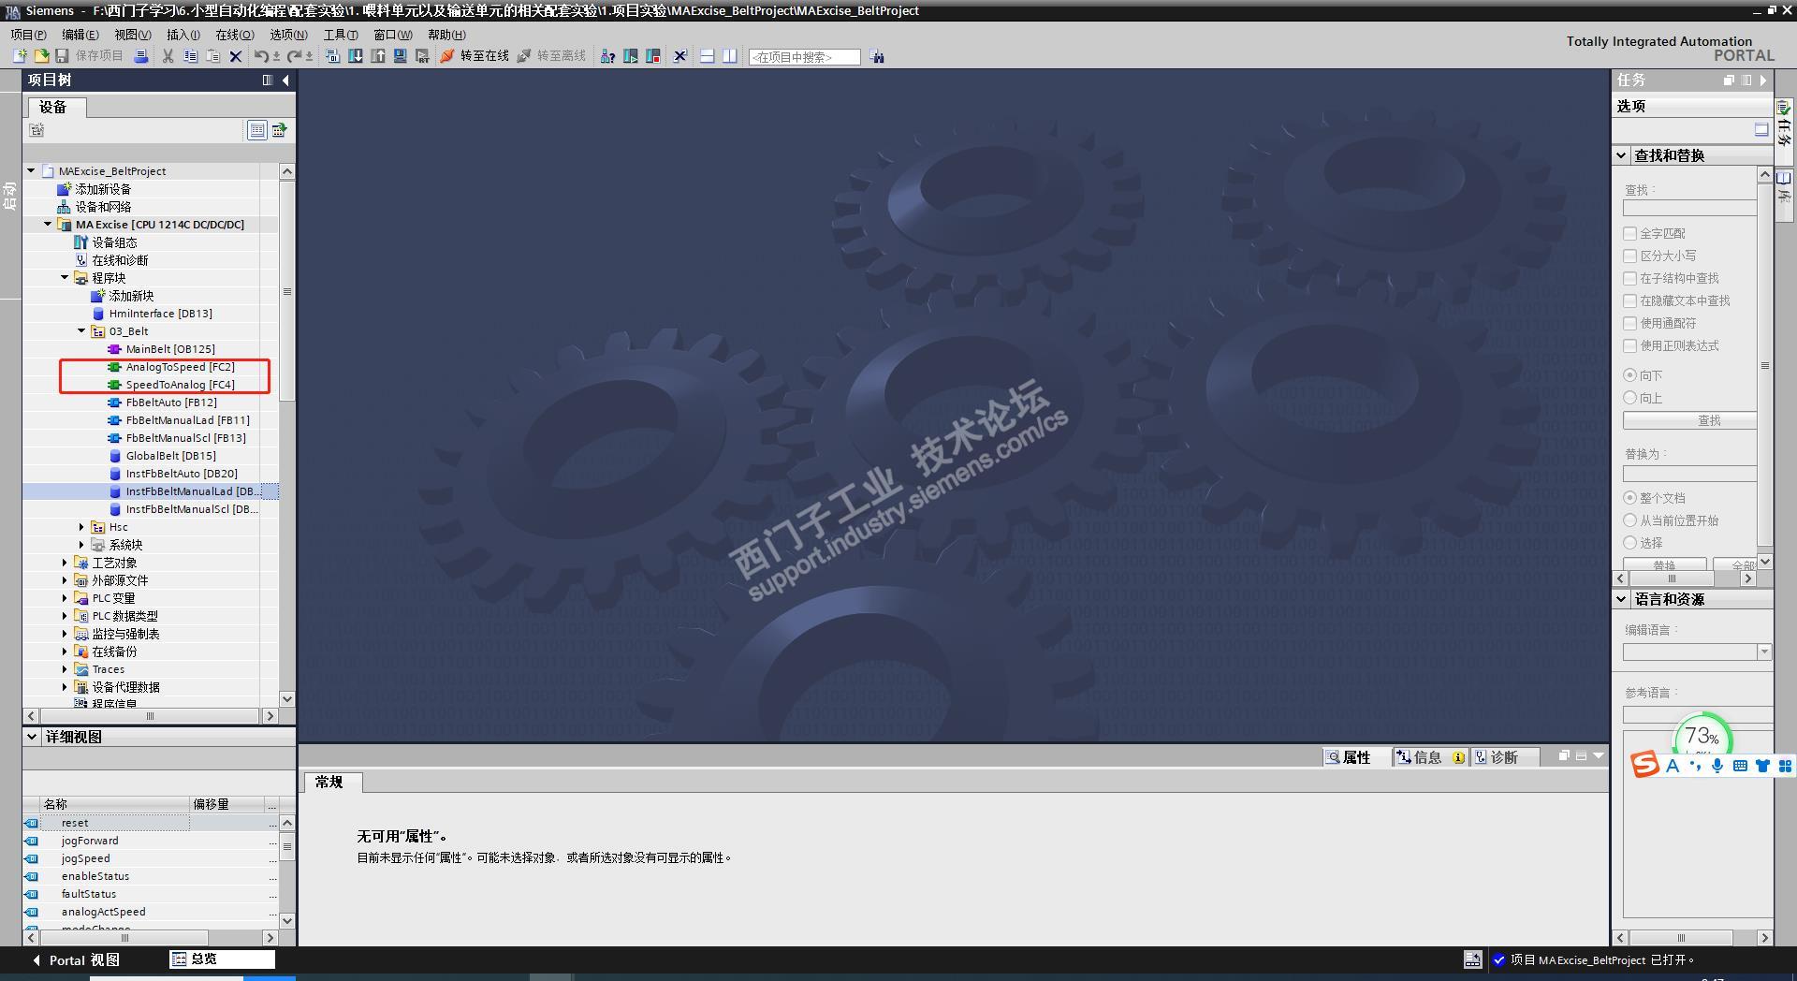Open the Project (项目) menu
Image resolution: width=1797 pixels, height=981 pixels.
pyautogui.click(x=28, y=35)
